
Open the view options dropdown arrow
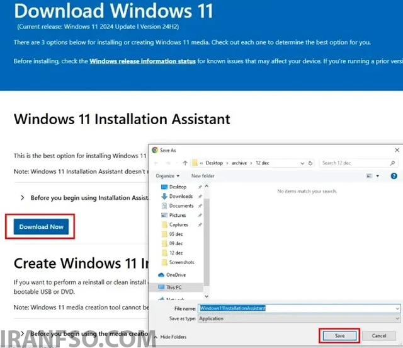[378, 176]
